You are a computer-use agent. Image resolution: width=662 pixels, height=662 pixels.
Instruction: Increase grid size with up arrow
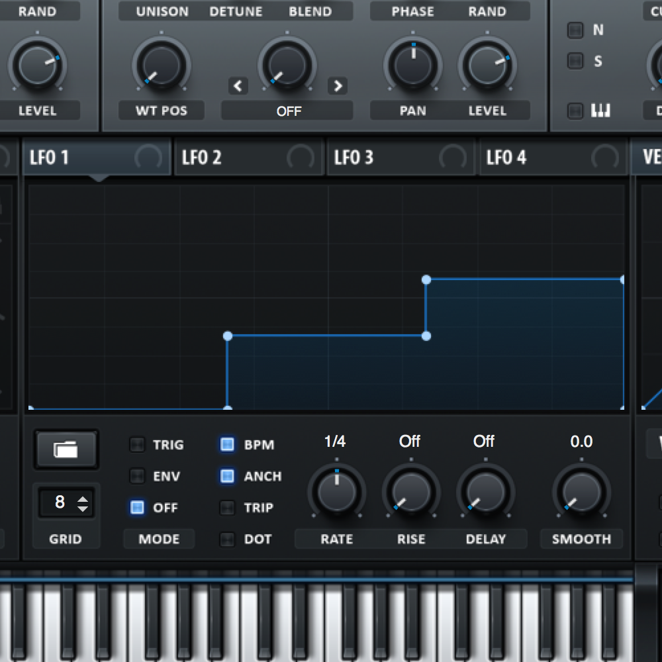tap(83, 498)
